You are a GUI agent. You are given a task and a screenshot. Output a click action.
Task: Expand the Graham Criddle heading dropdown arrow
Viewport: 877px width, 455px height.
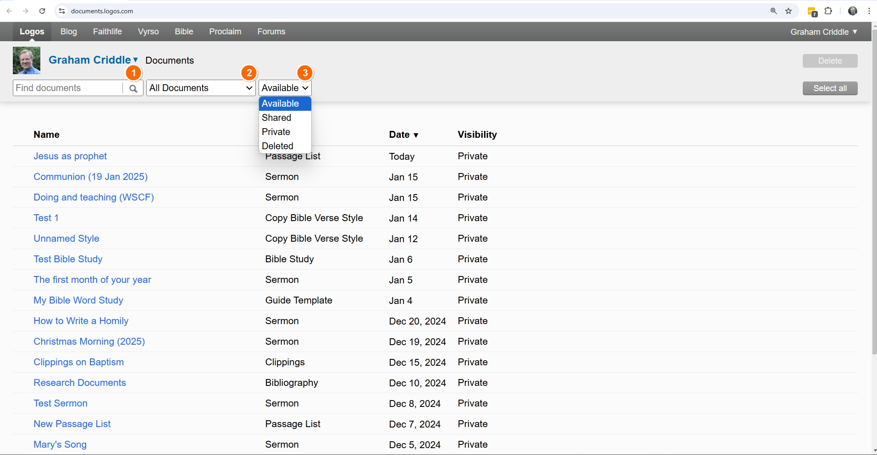tap(136, 60)
